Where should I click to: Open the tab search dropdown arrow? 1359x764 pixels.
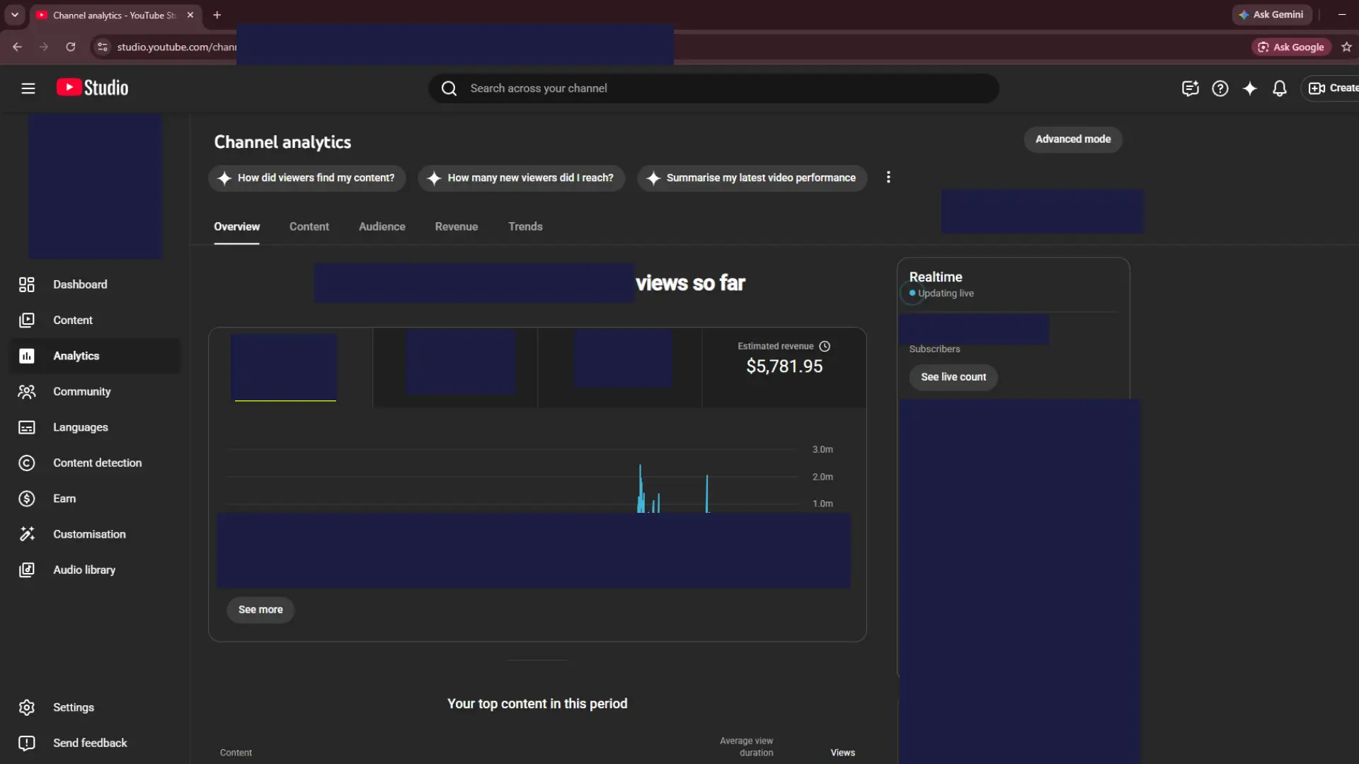15,15
